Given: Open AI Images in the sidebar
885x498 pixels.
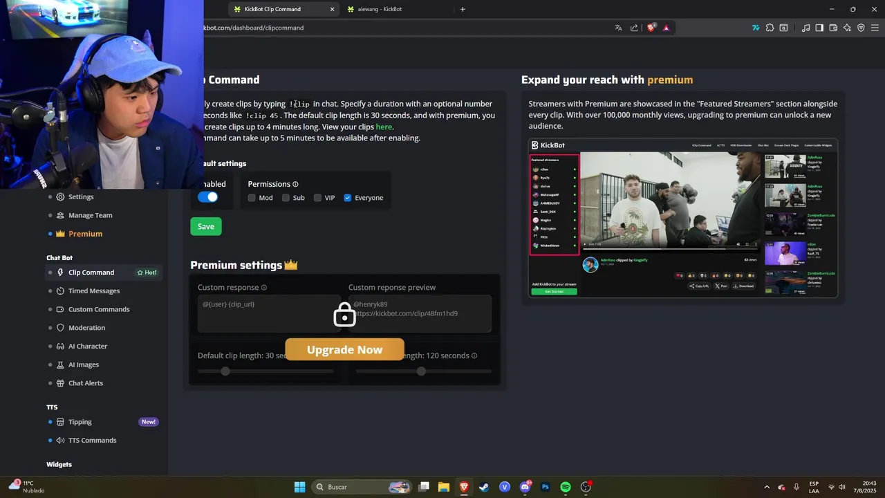Looking at the screenshot, I should point(84,365).
